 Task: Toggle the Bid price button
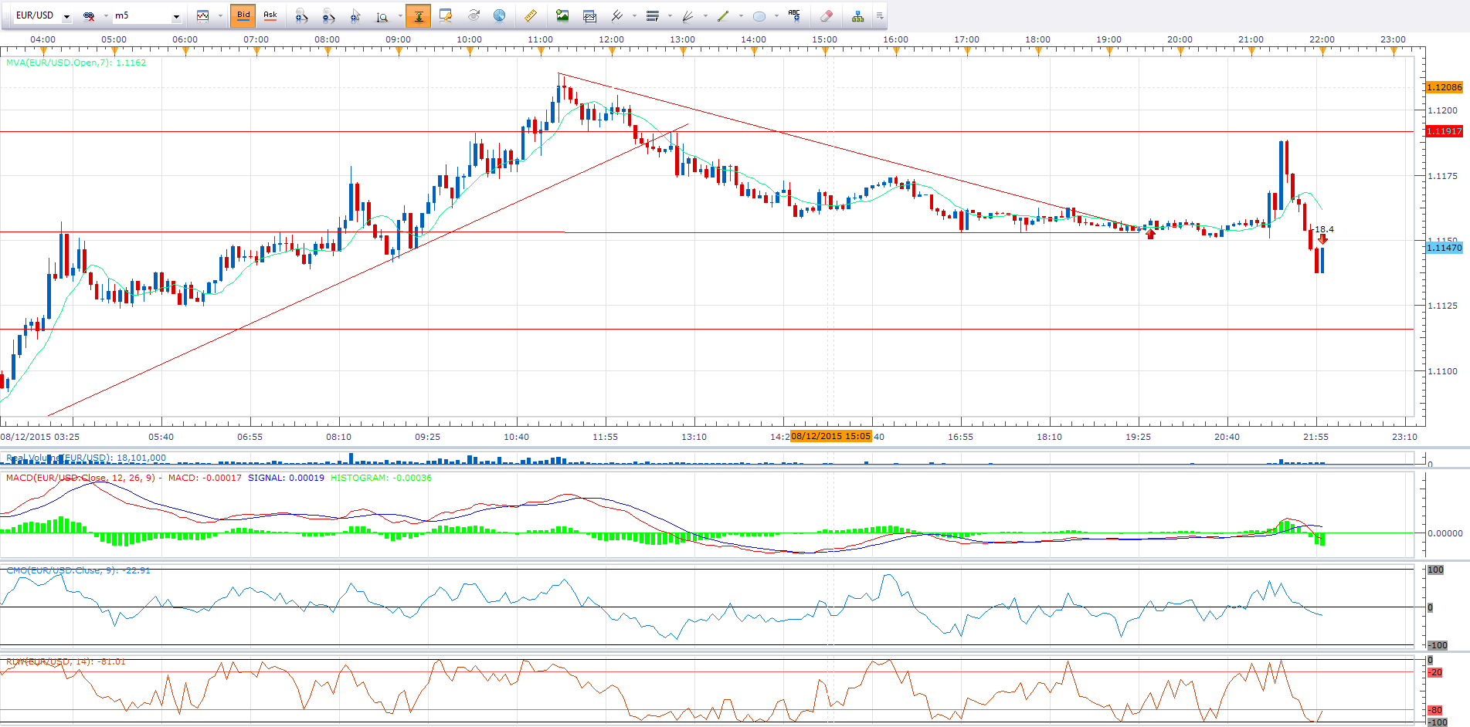(x=243, y=15)
